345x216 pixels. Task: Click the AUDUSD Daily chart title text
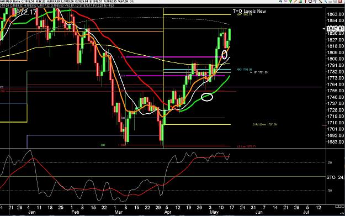(x=10, y=2)
